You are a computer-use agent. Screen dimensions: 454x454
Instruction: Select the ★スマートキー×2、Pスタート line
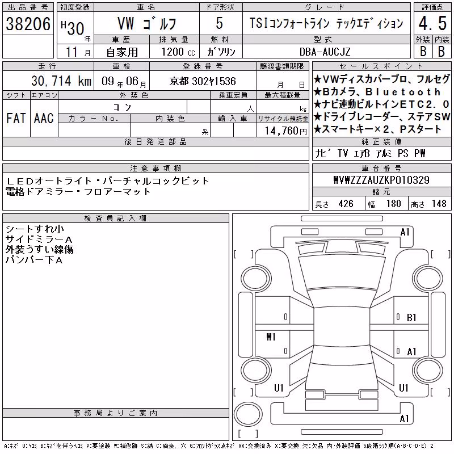[x=377, y=129]
